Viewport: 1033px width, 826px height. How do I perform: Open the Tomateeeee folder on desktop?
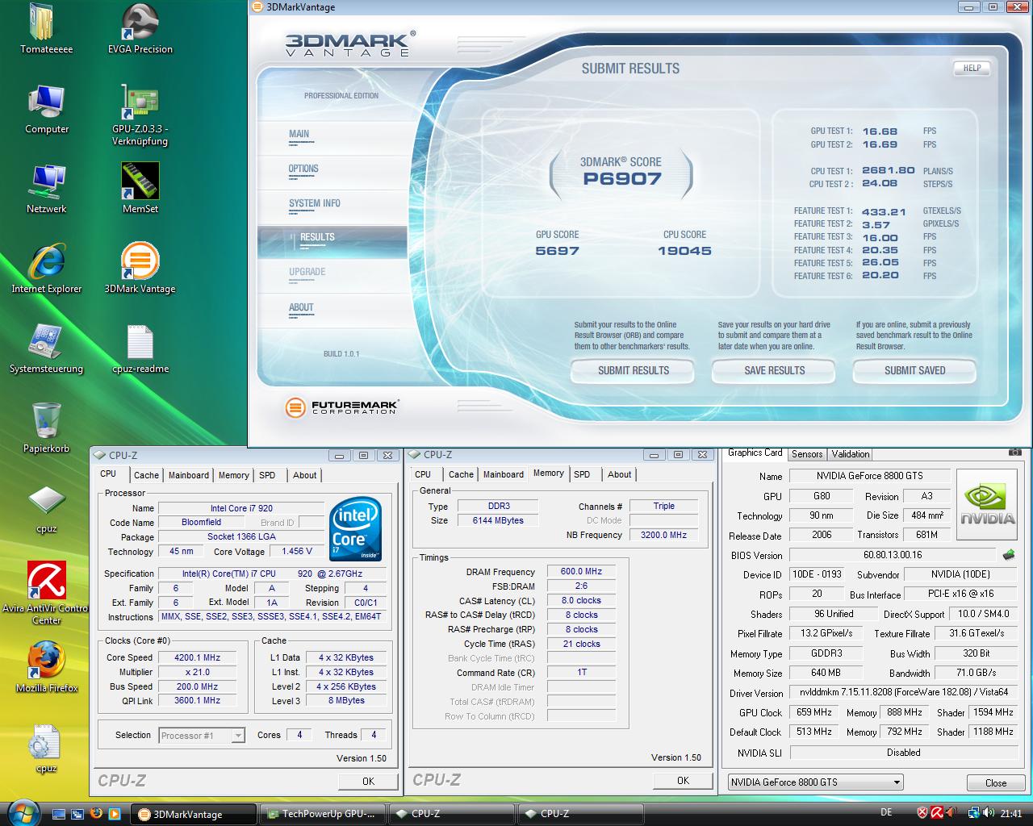click(x=46, y=29)
